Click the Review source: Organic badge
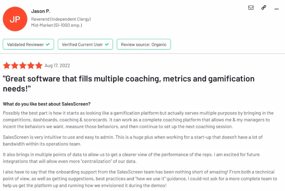This screenshot has height=191, width=285. pyautogui.click(x=144, y=44)
